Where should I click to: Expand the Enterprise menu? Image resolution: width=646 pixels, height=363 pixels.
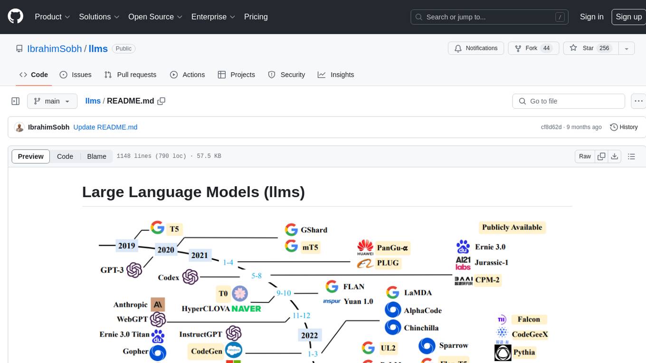click(213, 17)
